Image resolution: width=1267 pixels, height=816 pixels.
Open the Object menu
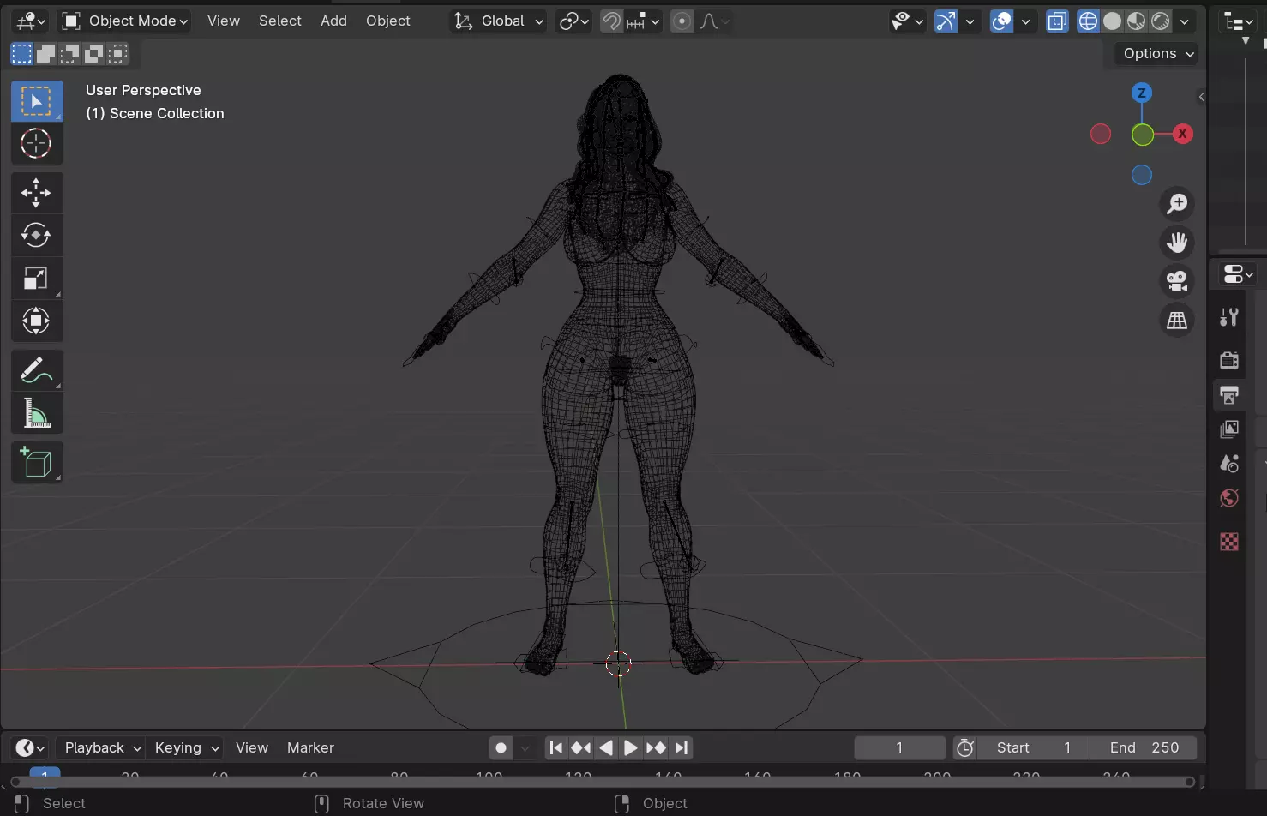click(388, 21)
